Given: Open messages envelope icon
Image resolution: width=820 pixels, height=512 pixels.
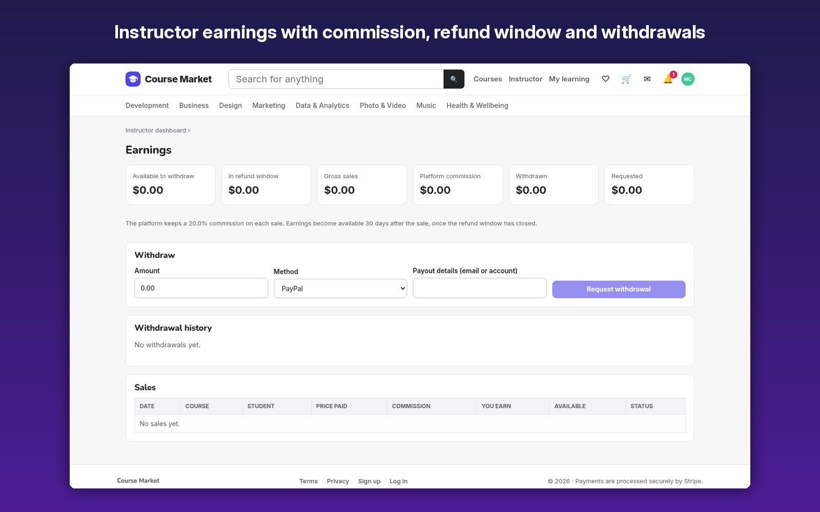Looking at the screenshot, I should pyautogui.click(x=647, y=79).
